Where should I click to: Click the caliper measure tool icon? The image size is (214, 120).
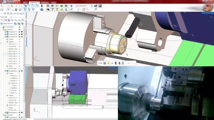tap(95, 9)
